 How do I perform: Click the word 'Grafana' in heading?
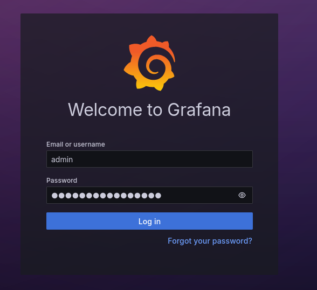199,110
